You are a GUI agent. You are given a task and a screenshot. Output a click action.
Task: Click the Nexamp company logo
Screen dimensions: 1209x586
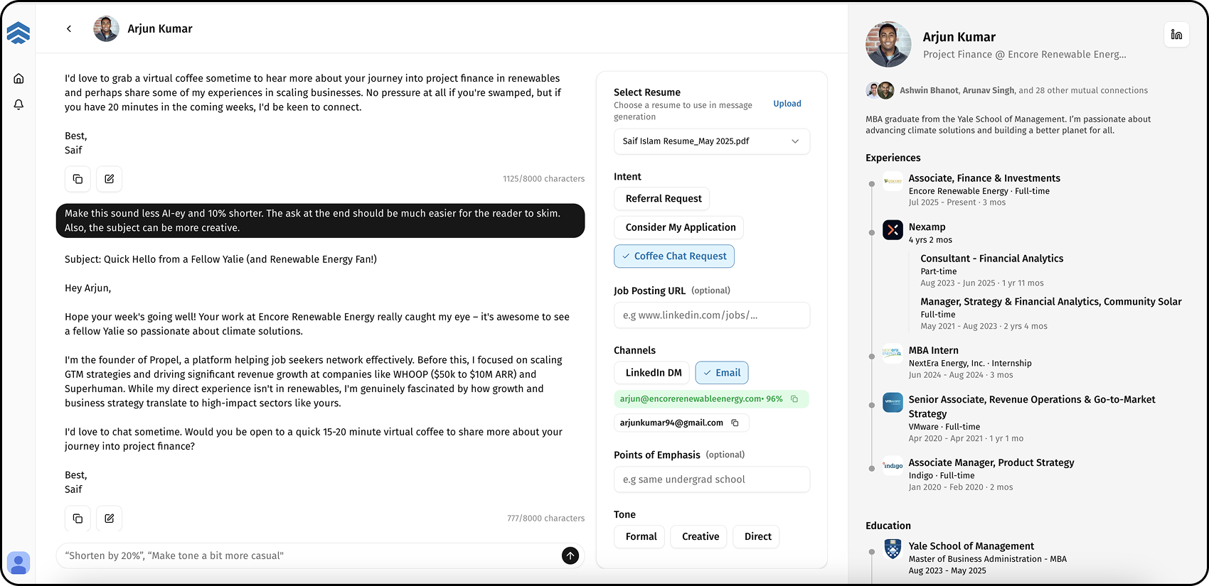(893, 229)
